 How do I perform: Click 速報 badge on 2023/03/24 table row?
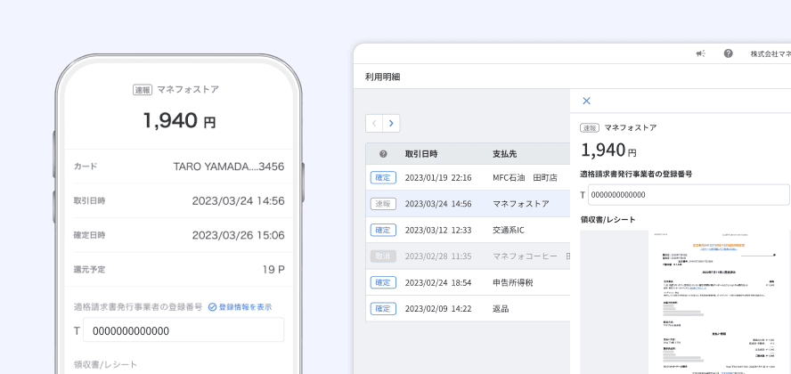(383, 204)
